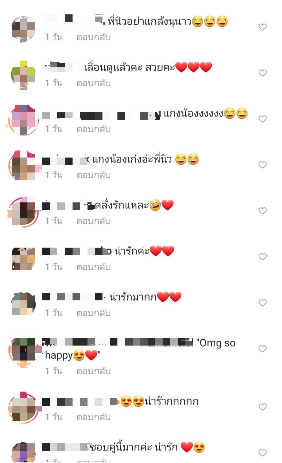This screenshot has height=463, width=282.
Task: Open profile picture of 'พี่นิวอย่าแกล้งนุนาว' commenter
Action: (x=23, y=29)
